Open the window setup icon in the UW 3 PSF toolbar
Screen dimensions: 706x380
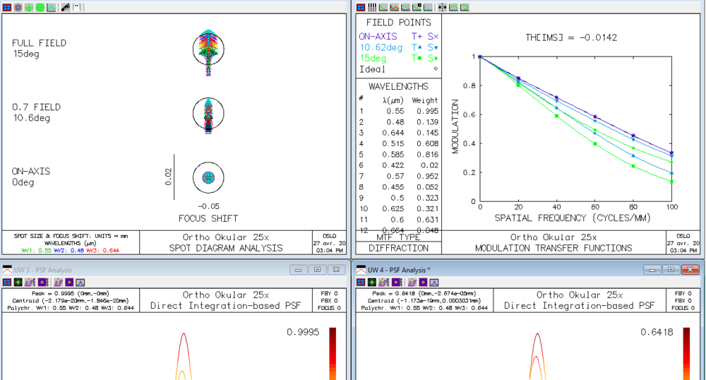(7, 283)
